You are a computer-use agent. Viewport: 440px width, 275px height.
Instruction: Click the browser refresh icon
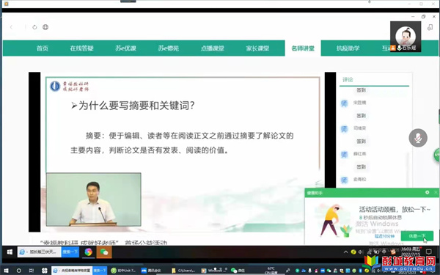pos(34,27)
